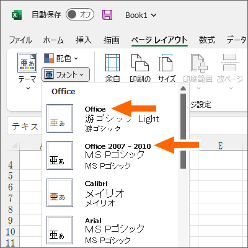
Task: Click the font list scrollbar thumb
Action: (183, 131)
